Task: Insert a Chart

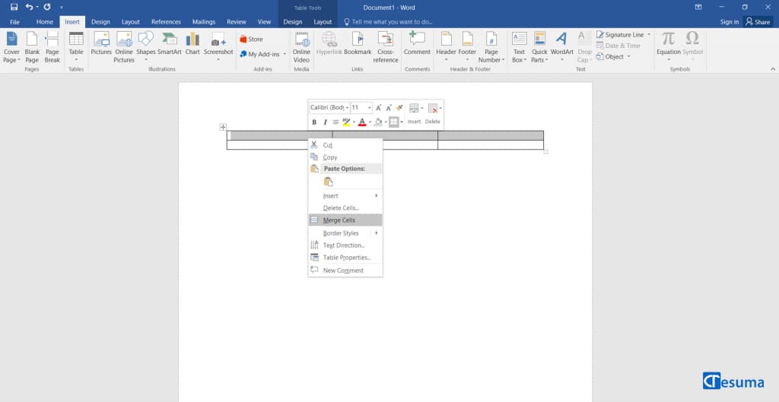Action: tap(192, 43)
